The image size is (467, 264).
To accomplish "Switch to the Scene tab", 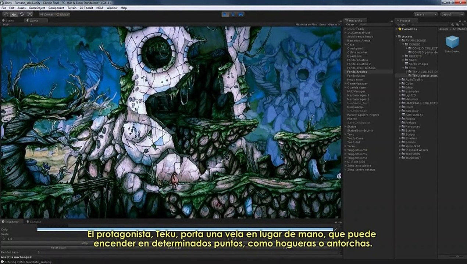I will click(8, 21).
